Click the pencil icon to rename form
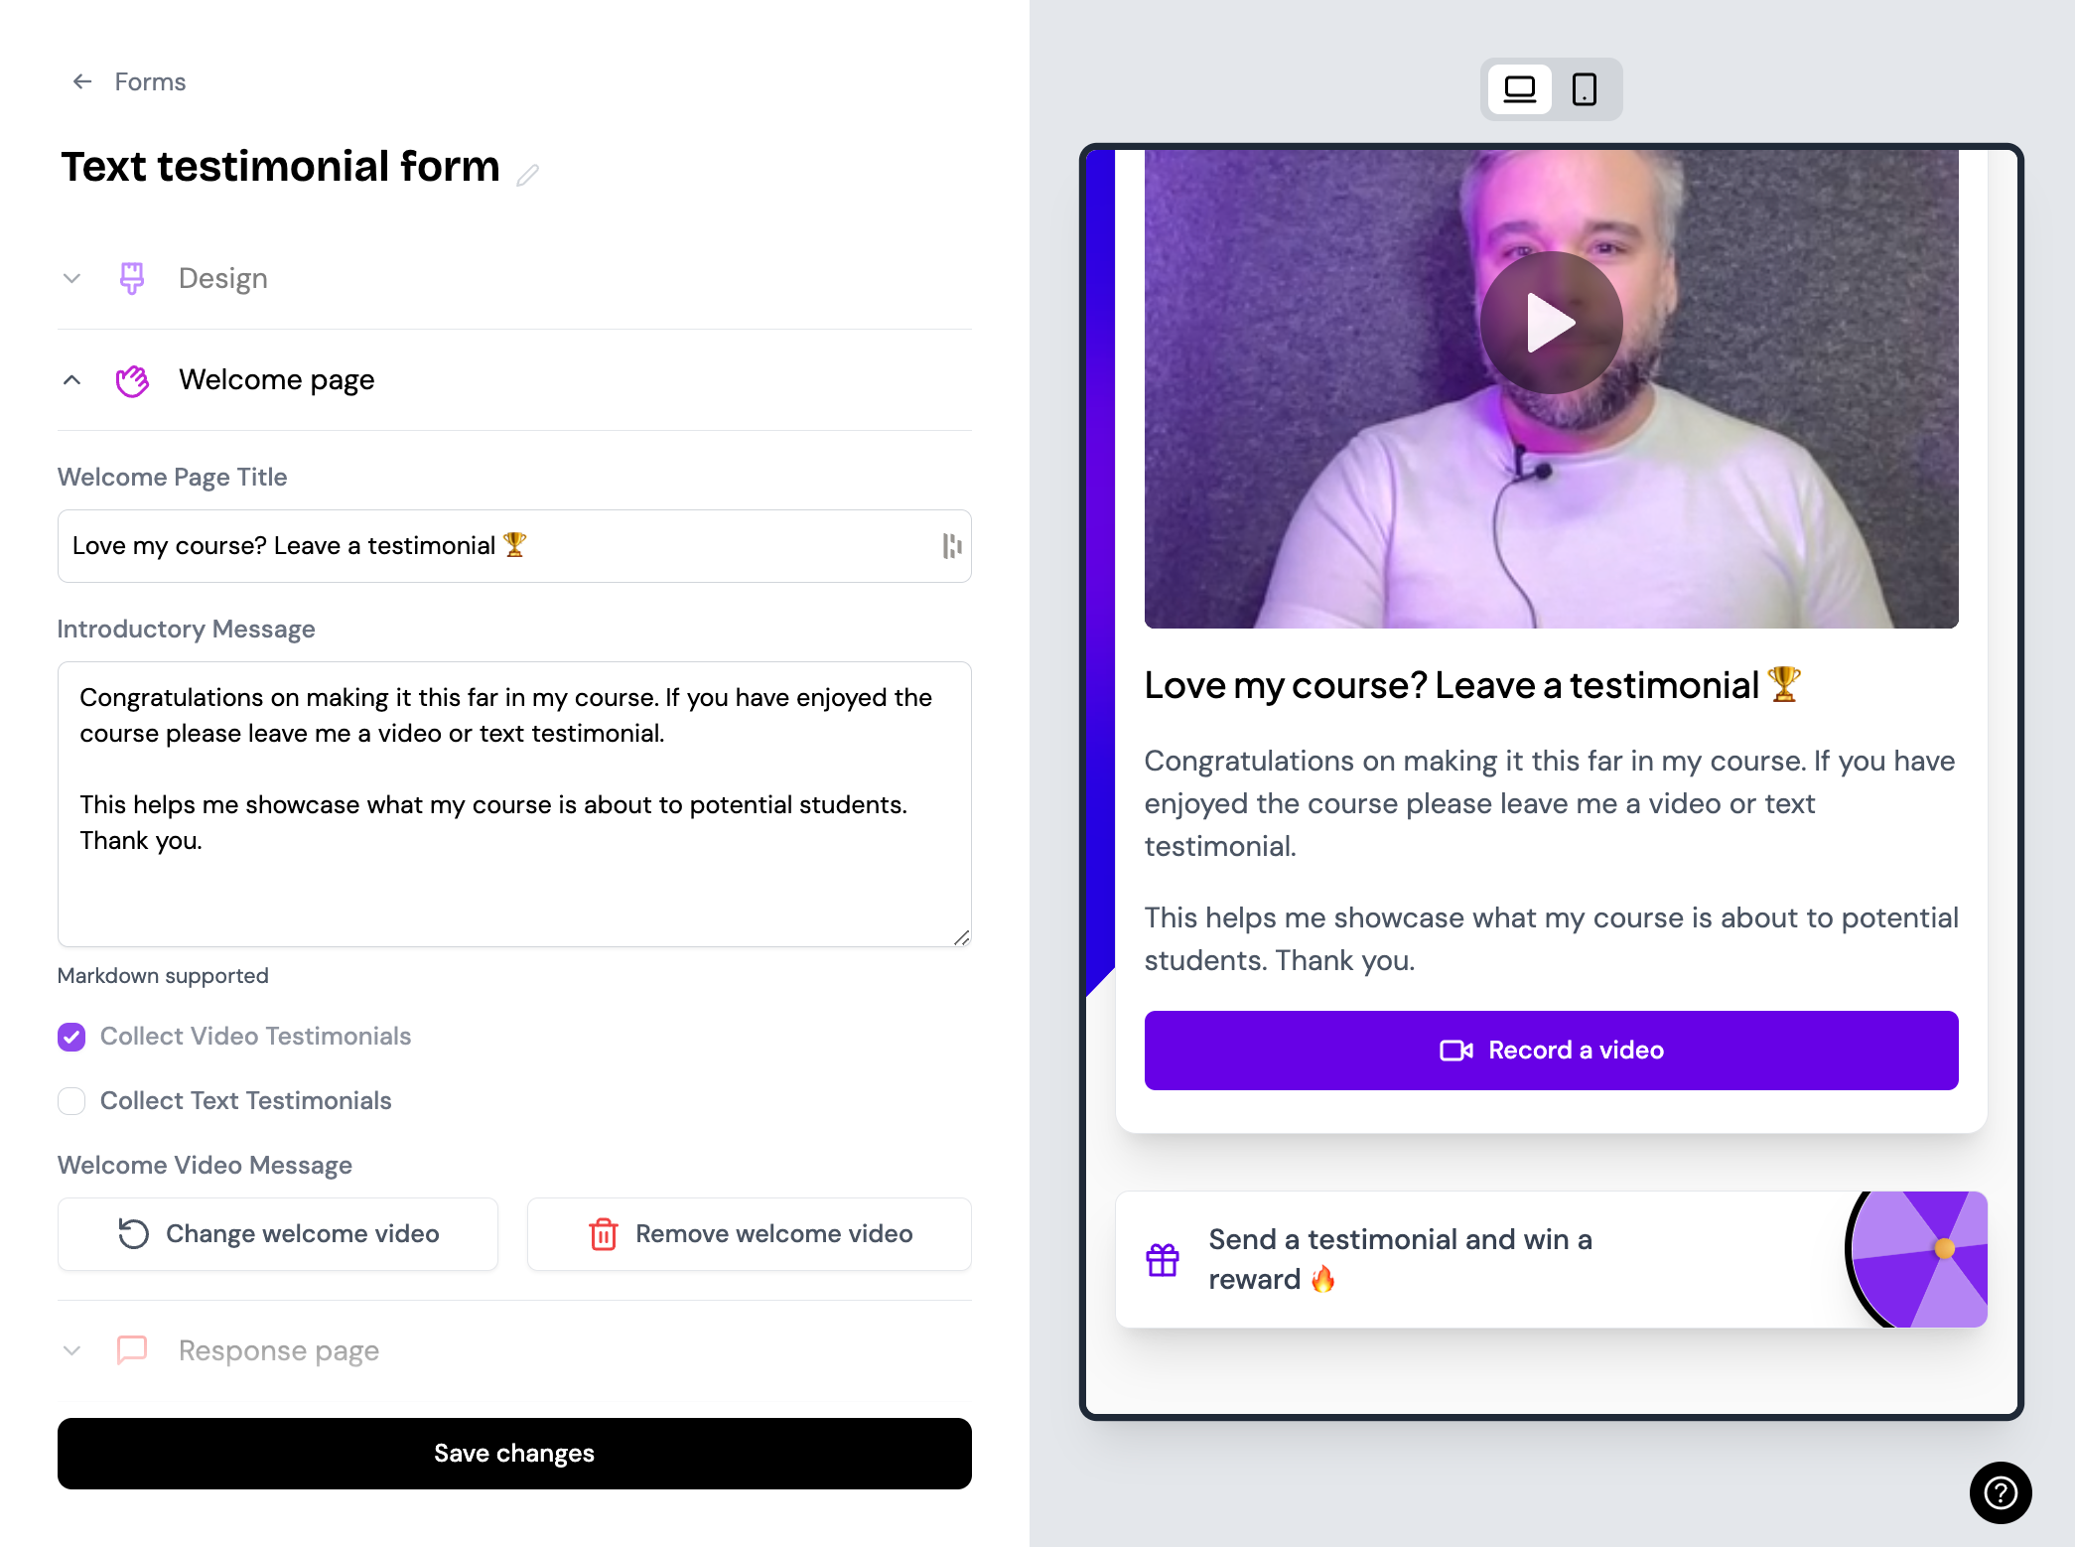 [527, 176]
